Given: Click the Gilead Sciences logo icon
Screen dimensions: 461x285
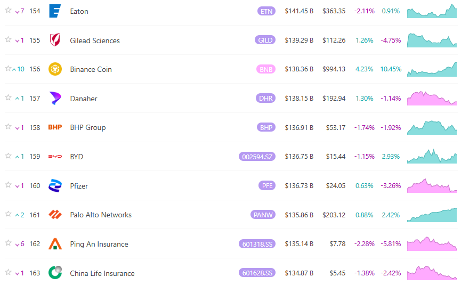Looking at the screenshot, I should [55, 40].
